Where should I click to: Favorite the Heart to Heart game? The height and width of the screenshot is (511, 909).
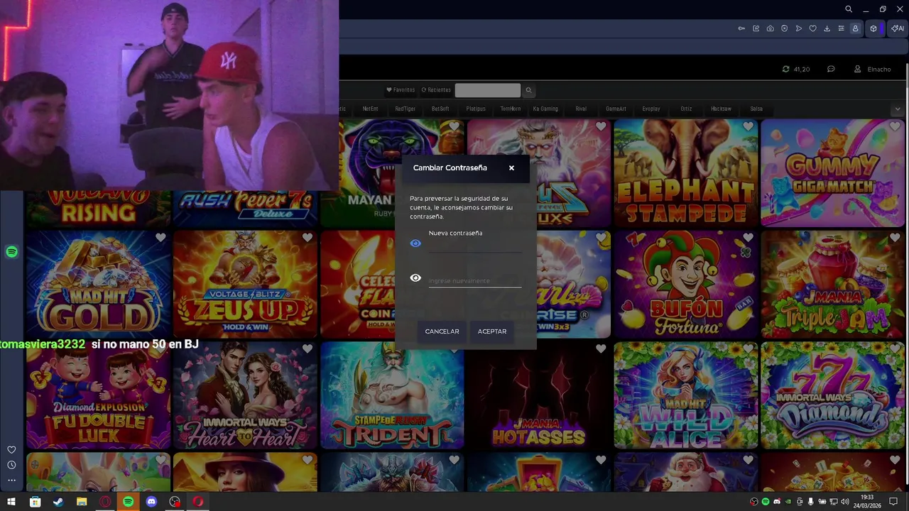(x=307, y=348)
